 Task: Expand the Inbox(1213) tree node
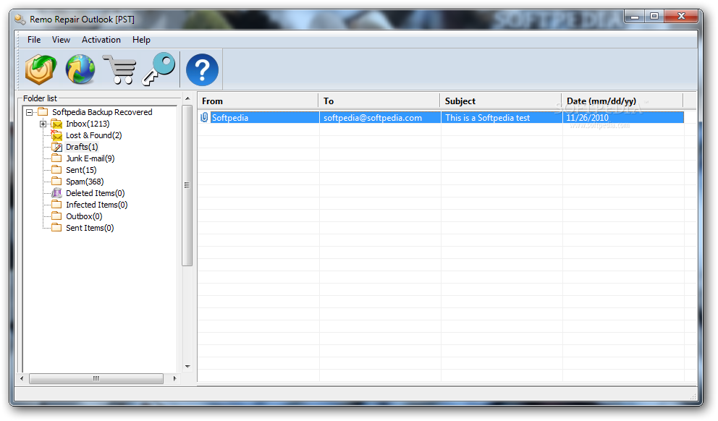pyautogui.click(x=43, y=124)
